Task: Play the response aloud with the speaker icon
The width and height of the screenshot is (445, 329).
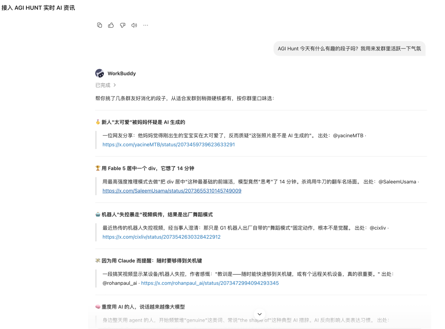Action: pyautogui.click(x=134, y=25)
